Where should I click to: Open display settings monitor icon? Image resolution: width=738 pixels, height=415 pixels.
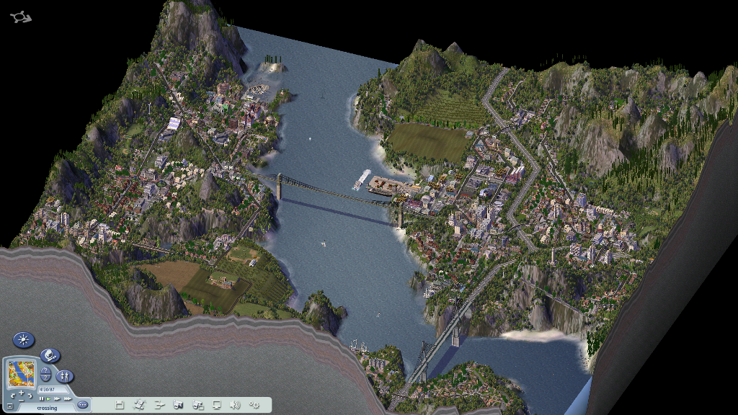(x=216, y=405)
